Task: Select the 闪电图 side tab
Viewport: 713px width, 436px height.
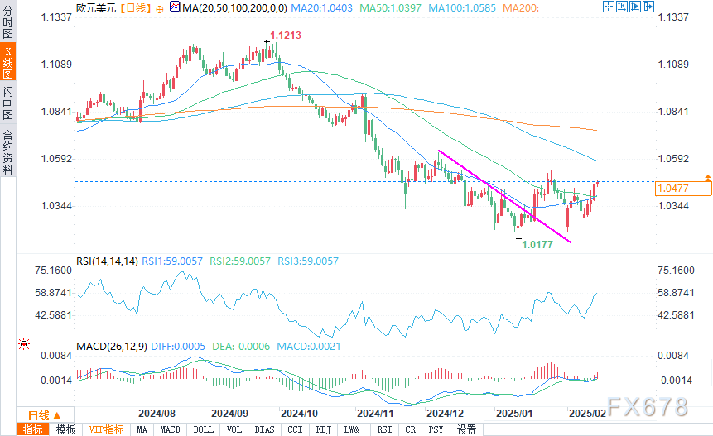Action: click(x=7, y=103)
